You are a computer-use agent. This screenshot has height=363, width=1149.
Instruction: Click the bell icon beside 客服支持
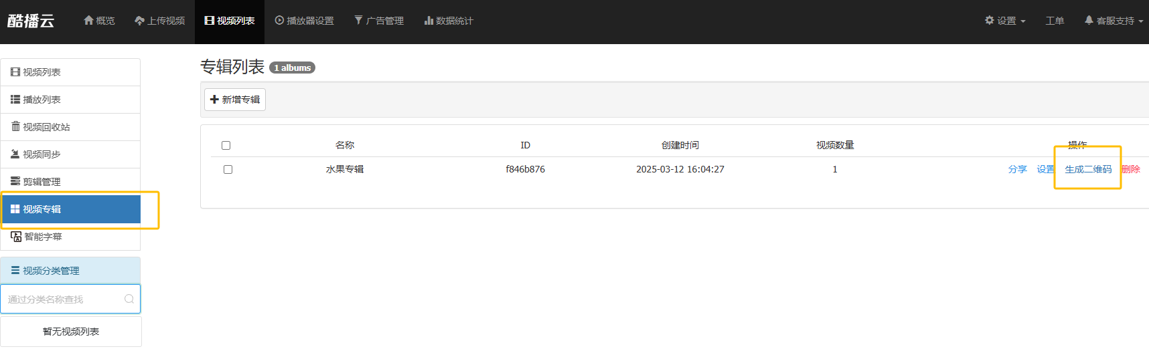pyautogui.click(x=1089, y=20)
